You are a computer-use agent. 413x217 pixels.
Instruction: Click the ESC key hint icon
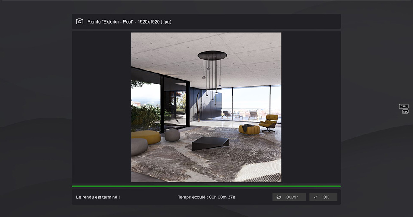(x=405, y=112)
